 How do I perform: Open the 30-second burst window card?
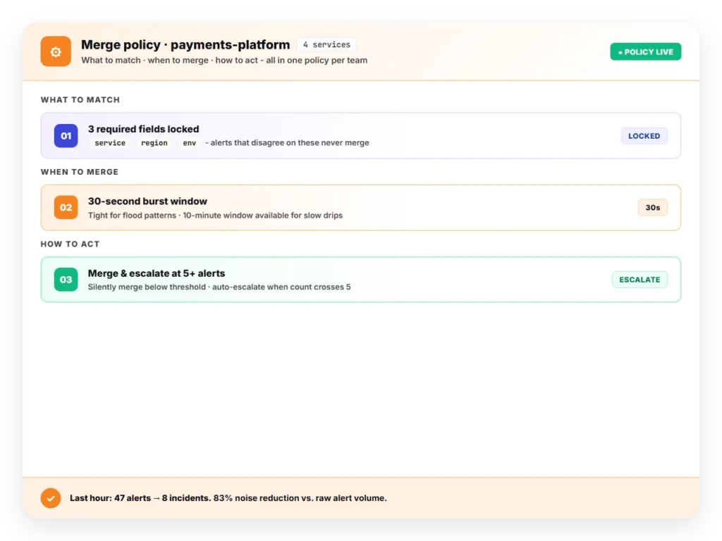[360, 208]
